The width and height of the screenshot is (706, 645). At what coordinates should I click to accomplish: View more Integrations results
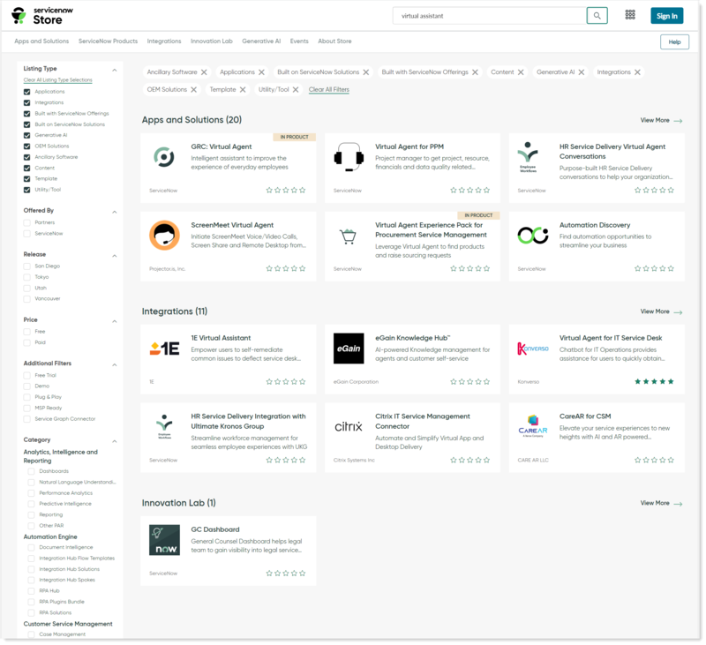(661, 311)
